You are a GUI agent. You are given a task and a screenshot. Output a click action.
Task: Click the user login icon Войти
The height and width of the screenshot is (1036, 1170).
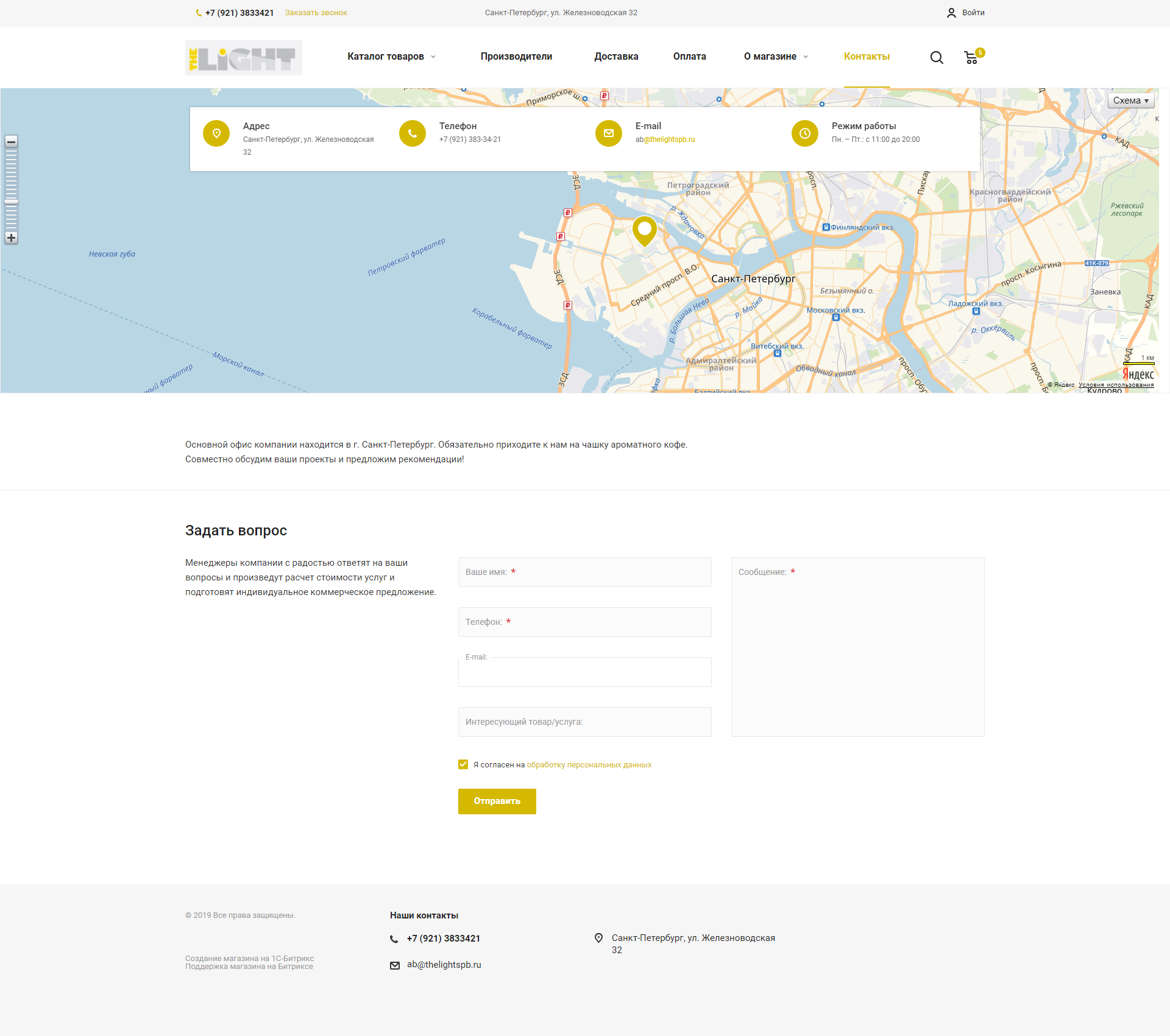pos(951,13)
